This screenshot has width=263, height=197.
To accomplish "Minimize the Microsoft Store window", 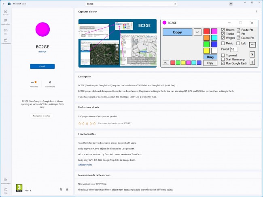I will [x=245, y=3].
